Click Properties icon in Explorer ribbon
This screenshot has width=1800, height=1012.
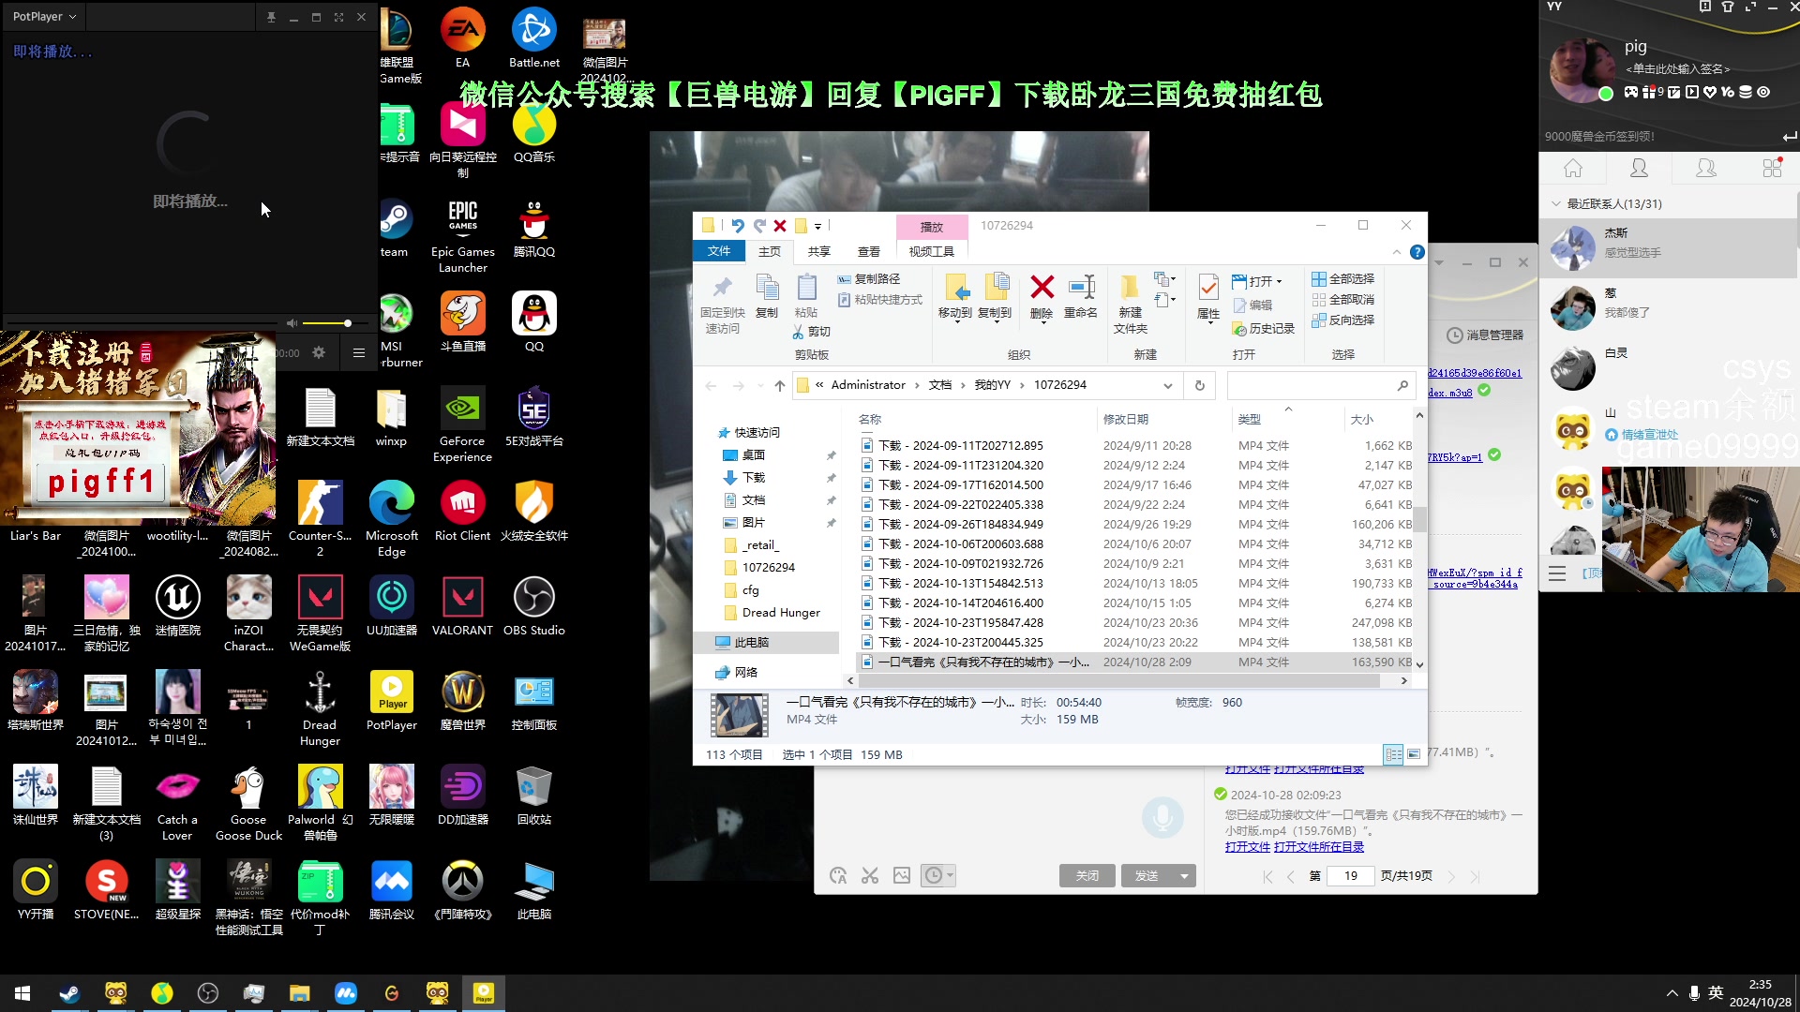click(1208, 296)
